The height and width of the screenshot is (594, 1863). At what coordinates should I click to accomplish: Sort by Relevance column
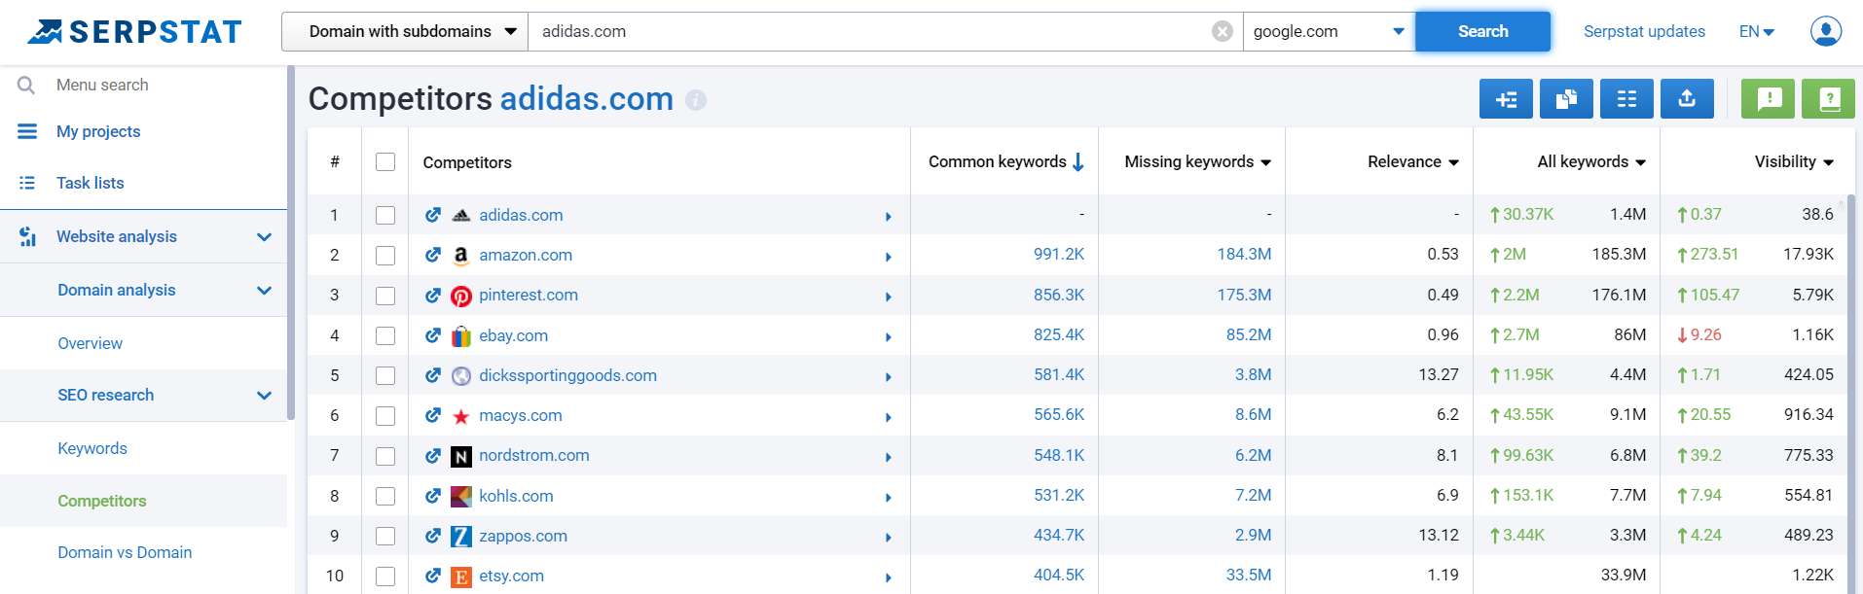pyautogui.click(x=1412, y=161)
